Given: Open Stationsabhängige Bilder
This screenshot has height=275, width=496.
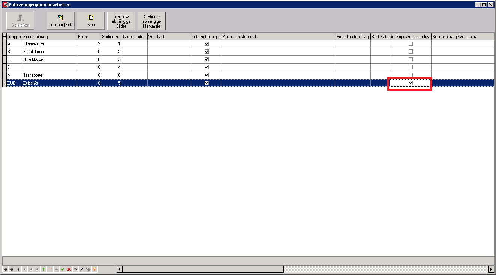Looking at the screenshot, I should tap(121, 21).
